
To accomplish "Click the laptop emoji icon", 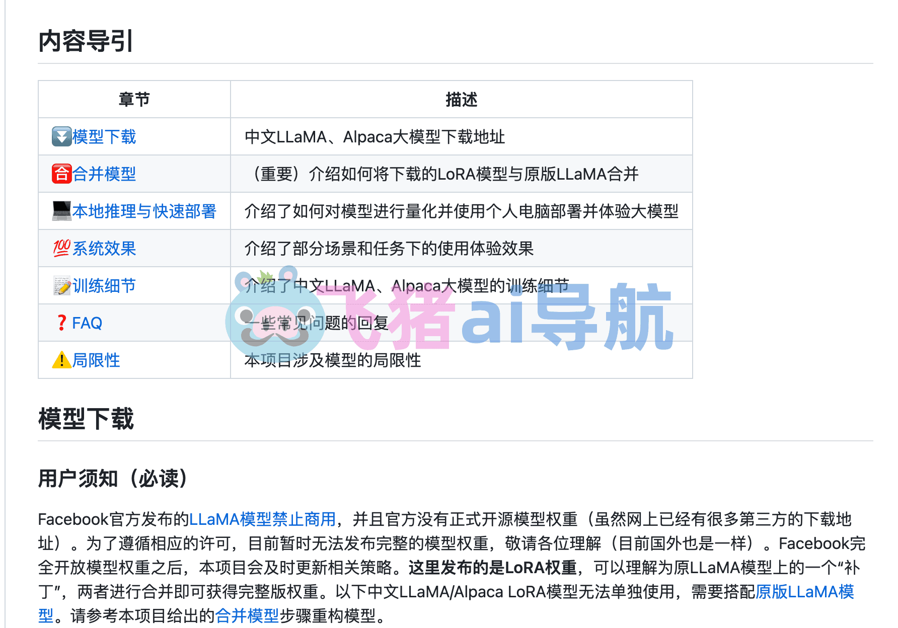I will [61, 211].
